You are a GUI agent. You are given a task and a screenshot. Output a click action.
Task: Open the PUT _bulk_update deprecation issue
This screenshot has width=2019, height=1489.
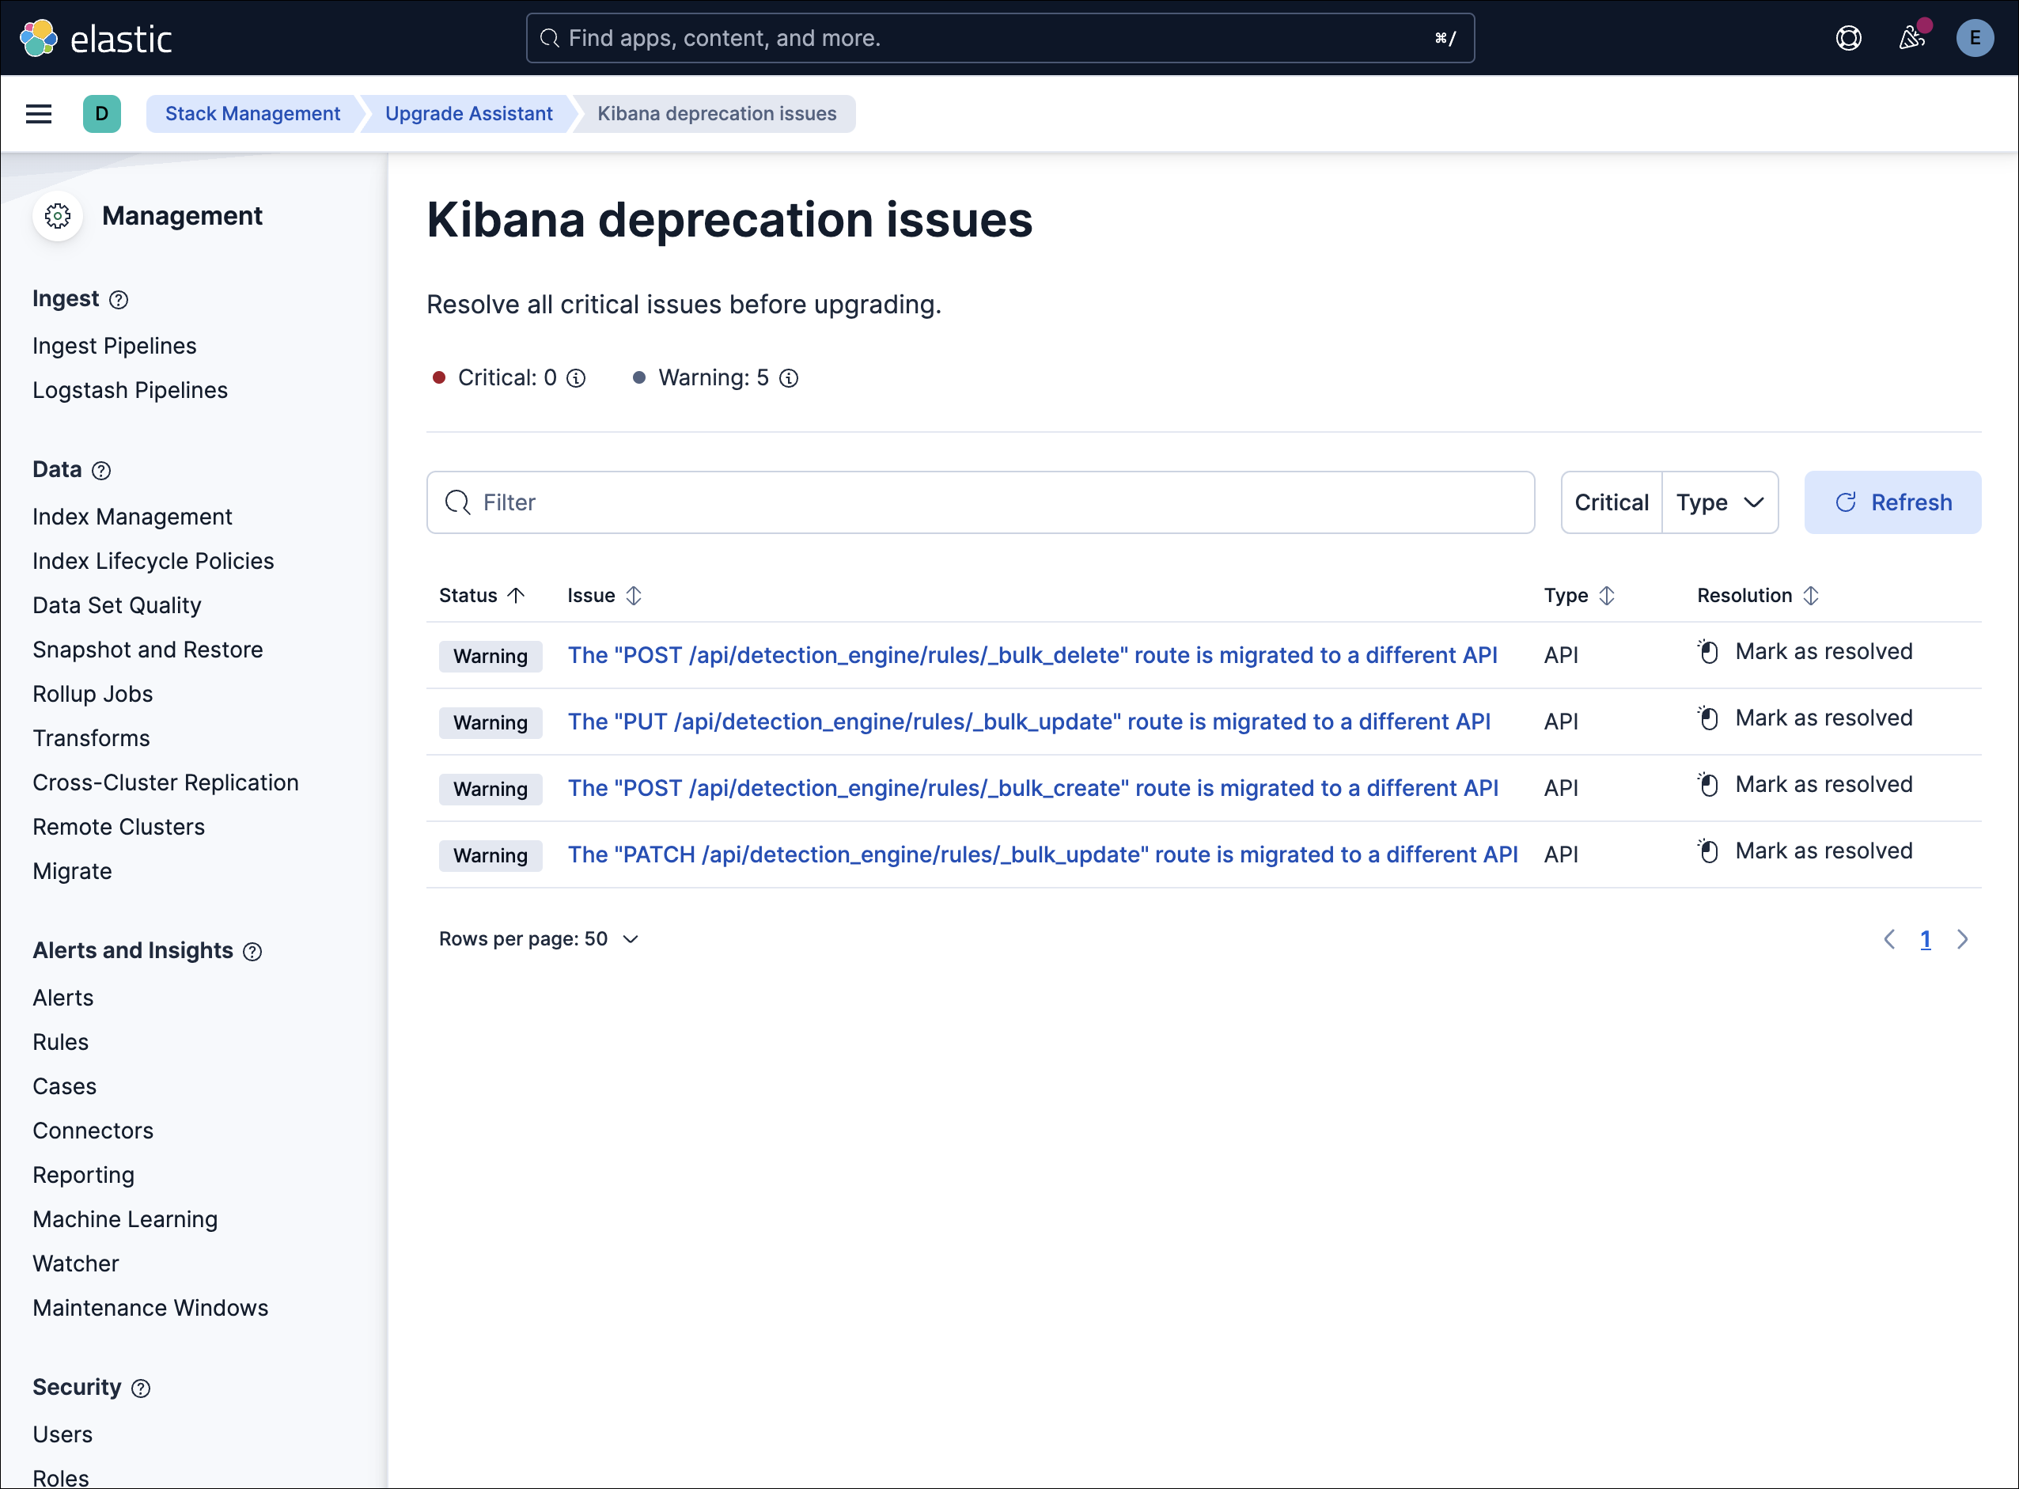1028,722
